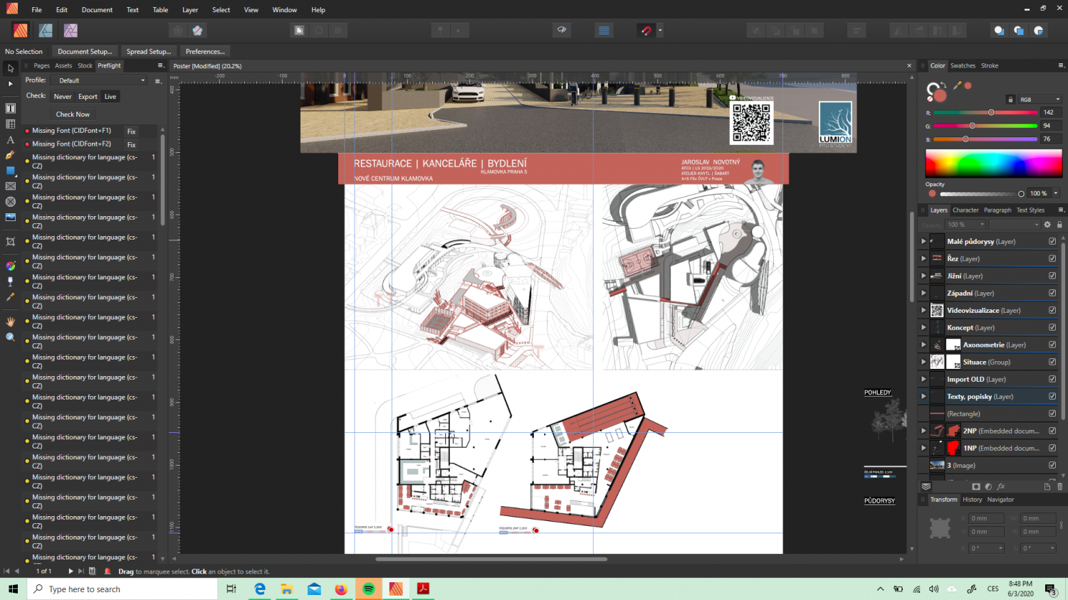Open the RGB color model dropdown
1068x600 pixels.
point(1040,100)
